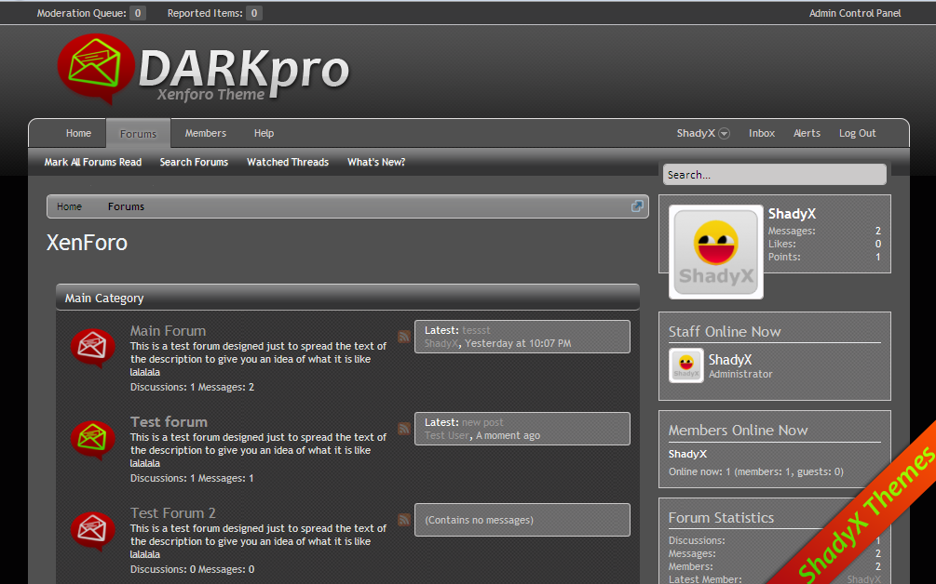Open the What's New? link
Image resolution: width=936 pixels, height=584 pixels.
click(x=376, y=162)
